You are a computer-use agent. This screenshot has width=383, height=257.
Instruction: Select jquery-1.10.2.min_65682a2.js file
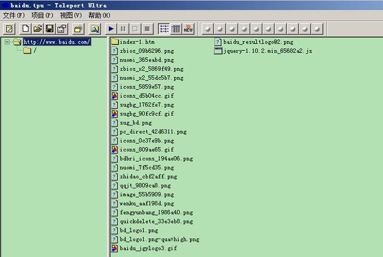[267, 51]
